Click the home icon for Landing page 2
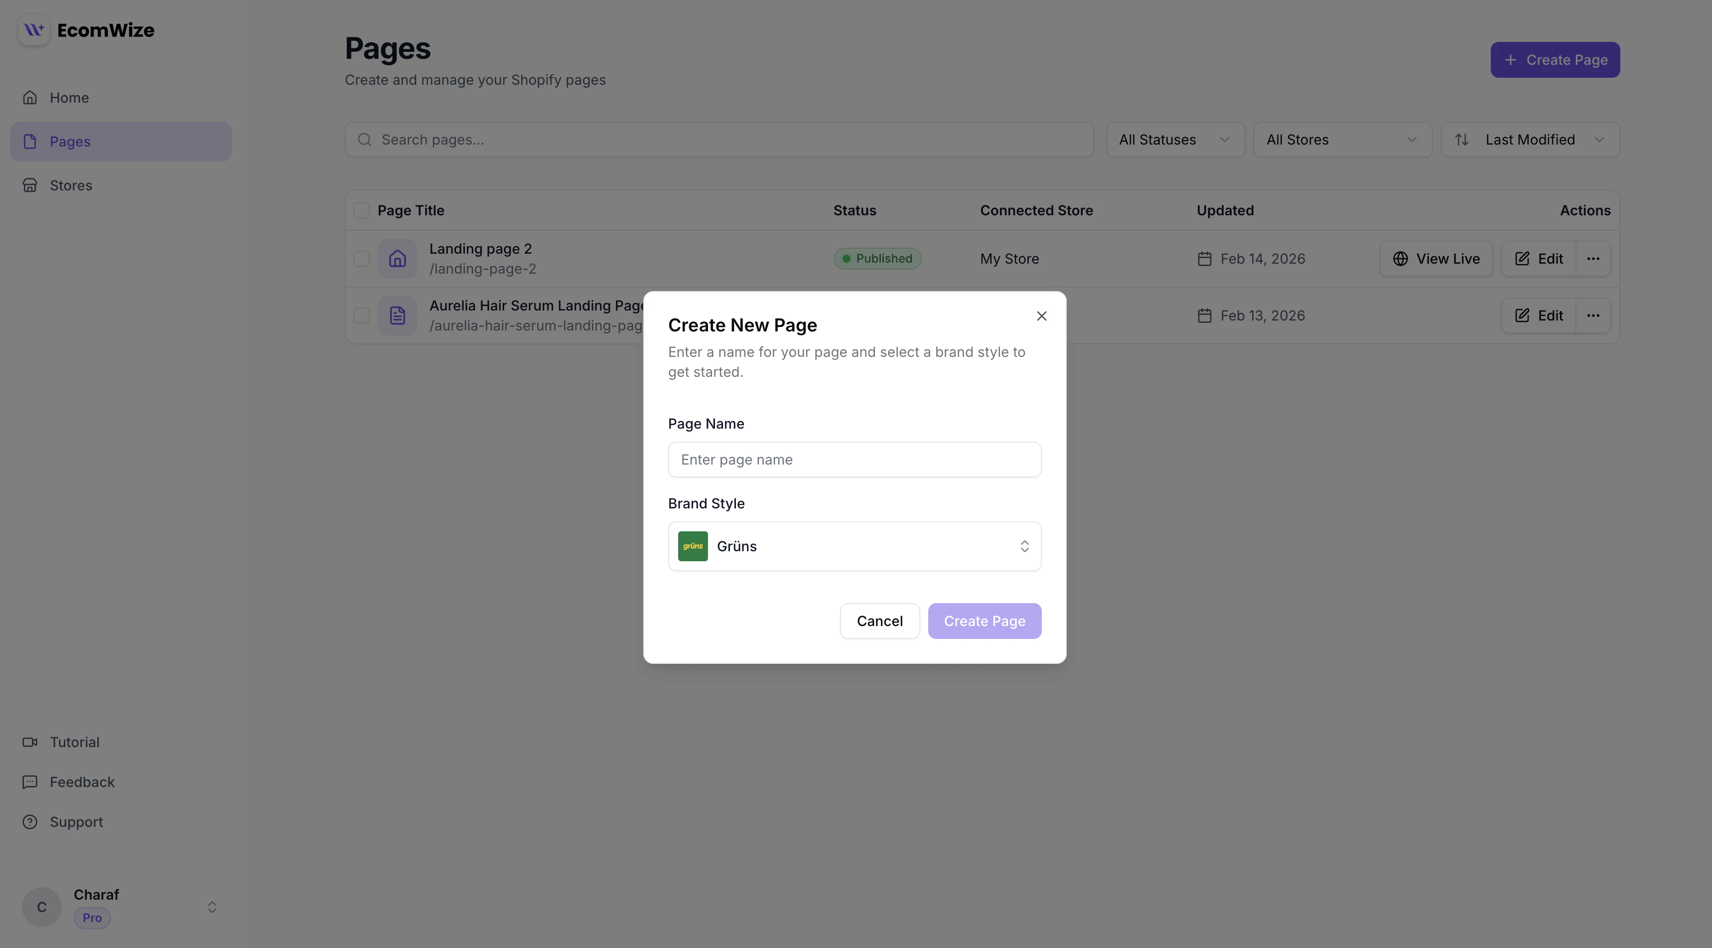Image resolution: width=1712 pixels, height=948 pixels. coord(398,259)
